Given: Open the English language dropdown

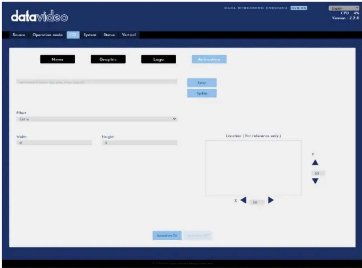Looking at the screenshot, I should tap(344, 8).
